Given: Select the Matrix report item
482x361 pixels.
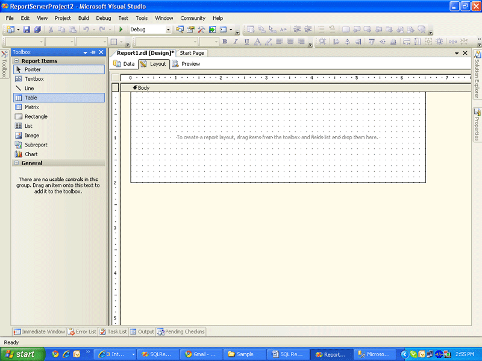Looking at the screenshot, I should [58, 107].
